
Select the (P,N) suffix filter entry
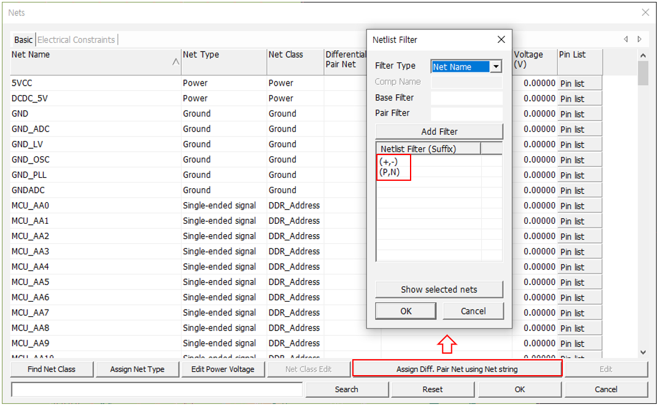point(390,172)
